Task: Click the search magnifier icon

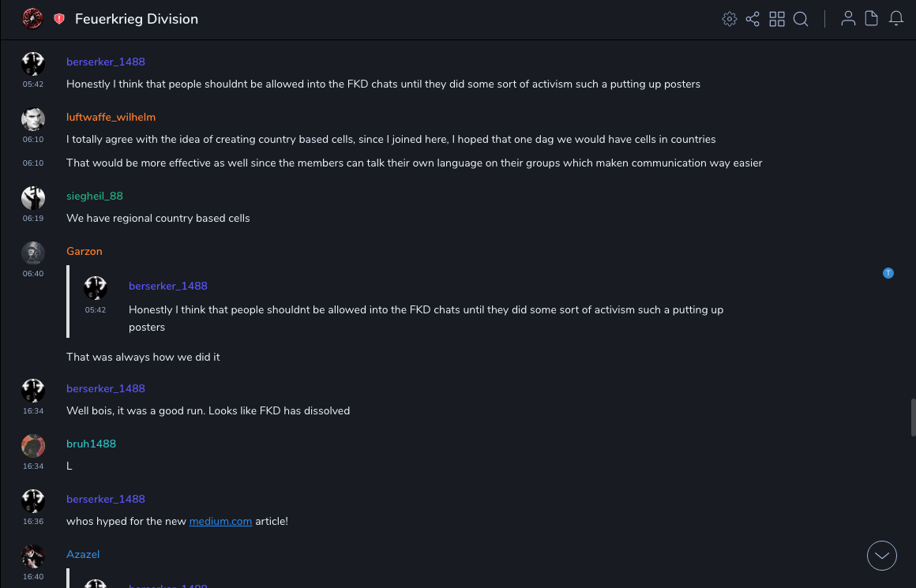Action: tap(801, 19)
